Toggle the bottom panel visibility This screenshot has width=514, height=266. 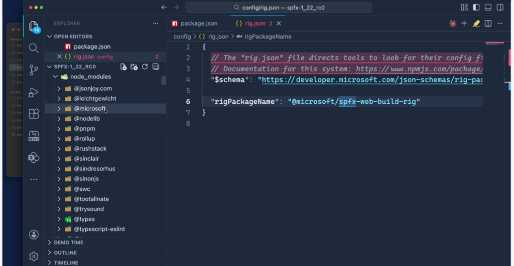[x=487, y=8]
